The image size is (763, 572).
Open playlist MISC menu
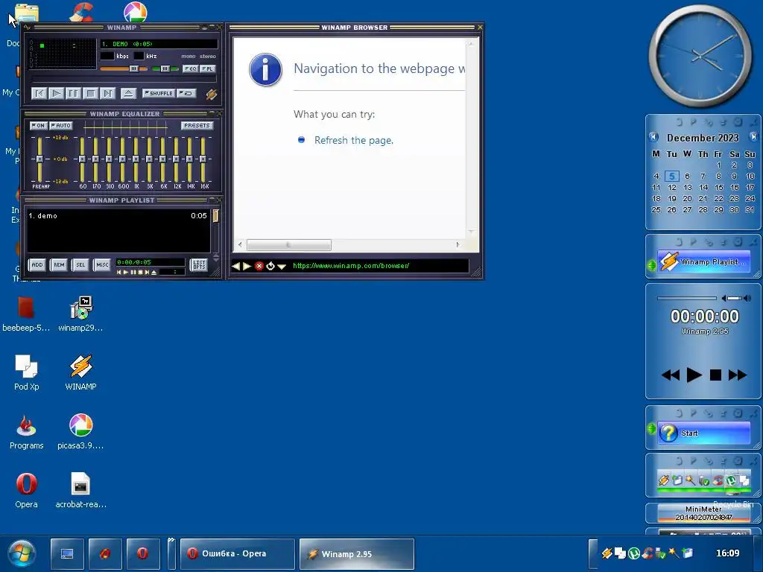[102, 264]
